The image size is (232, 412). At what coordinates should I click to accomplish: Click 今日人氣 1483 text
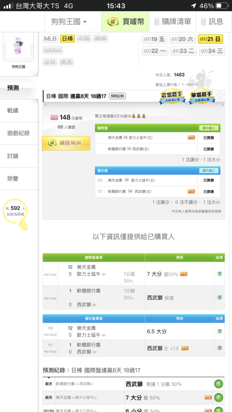click(x=170, y=75)
